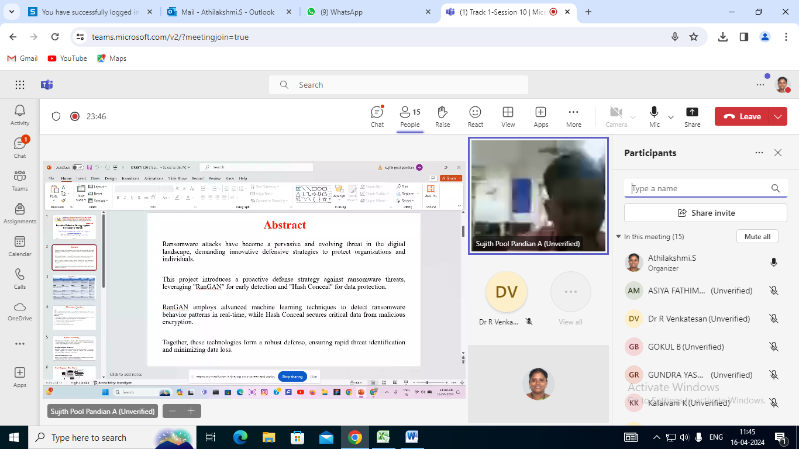Close the Participants panel
This screenshot has width=799, height=449.
tap(778, 153)
